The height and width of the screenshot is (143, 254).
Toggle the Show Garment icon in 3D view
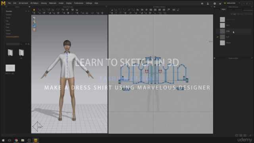coord(34,18)
